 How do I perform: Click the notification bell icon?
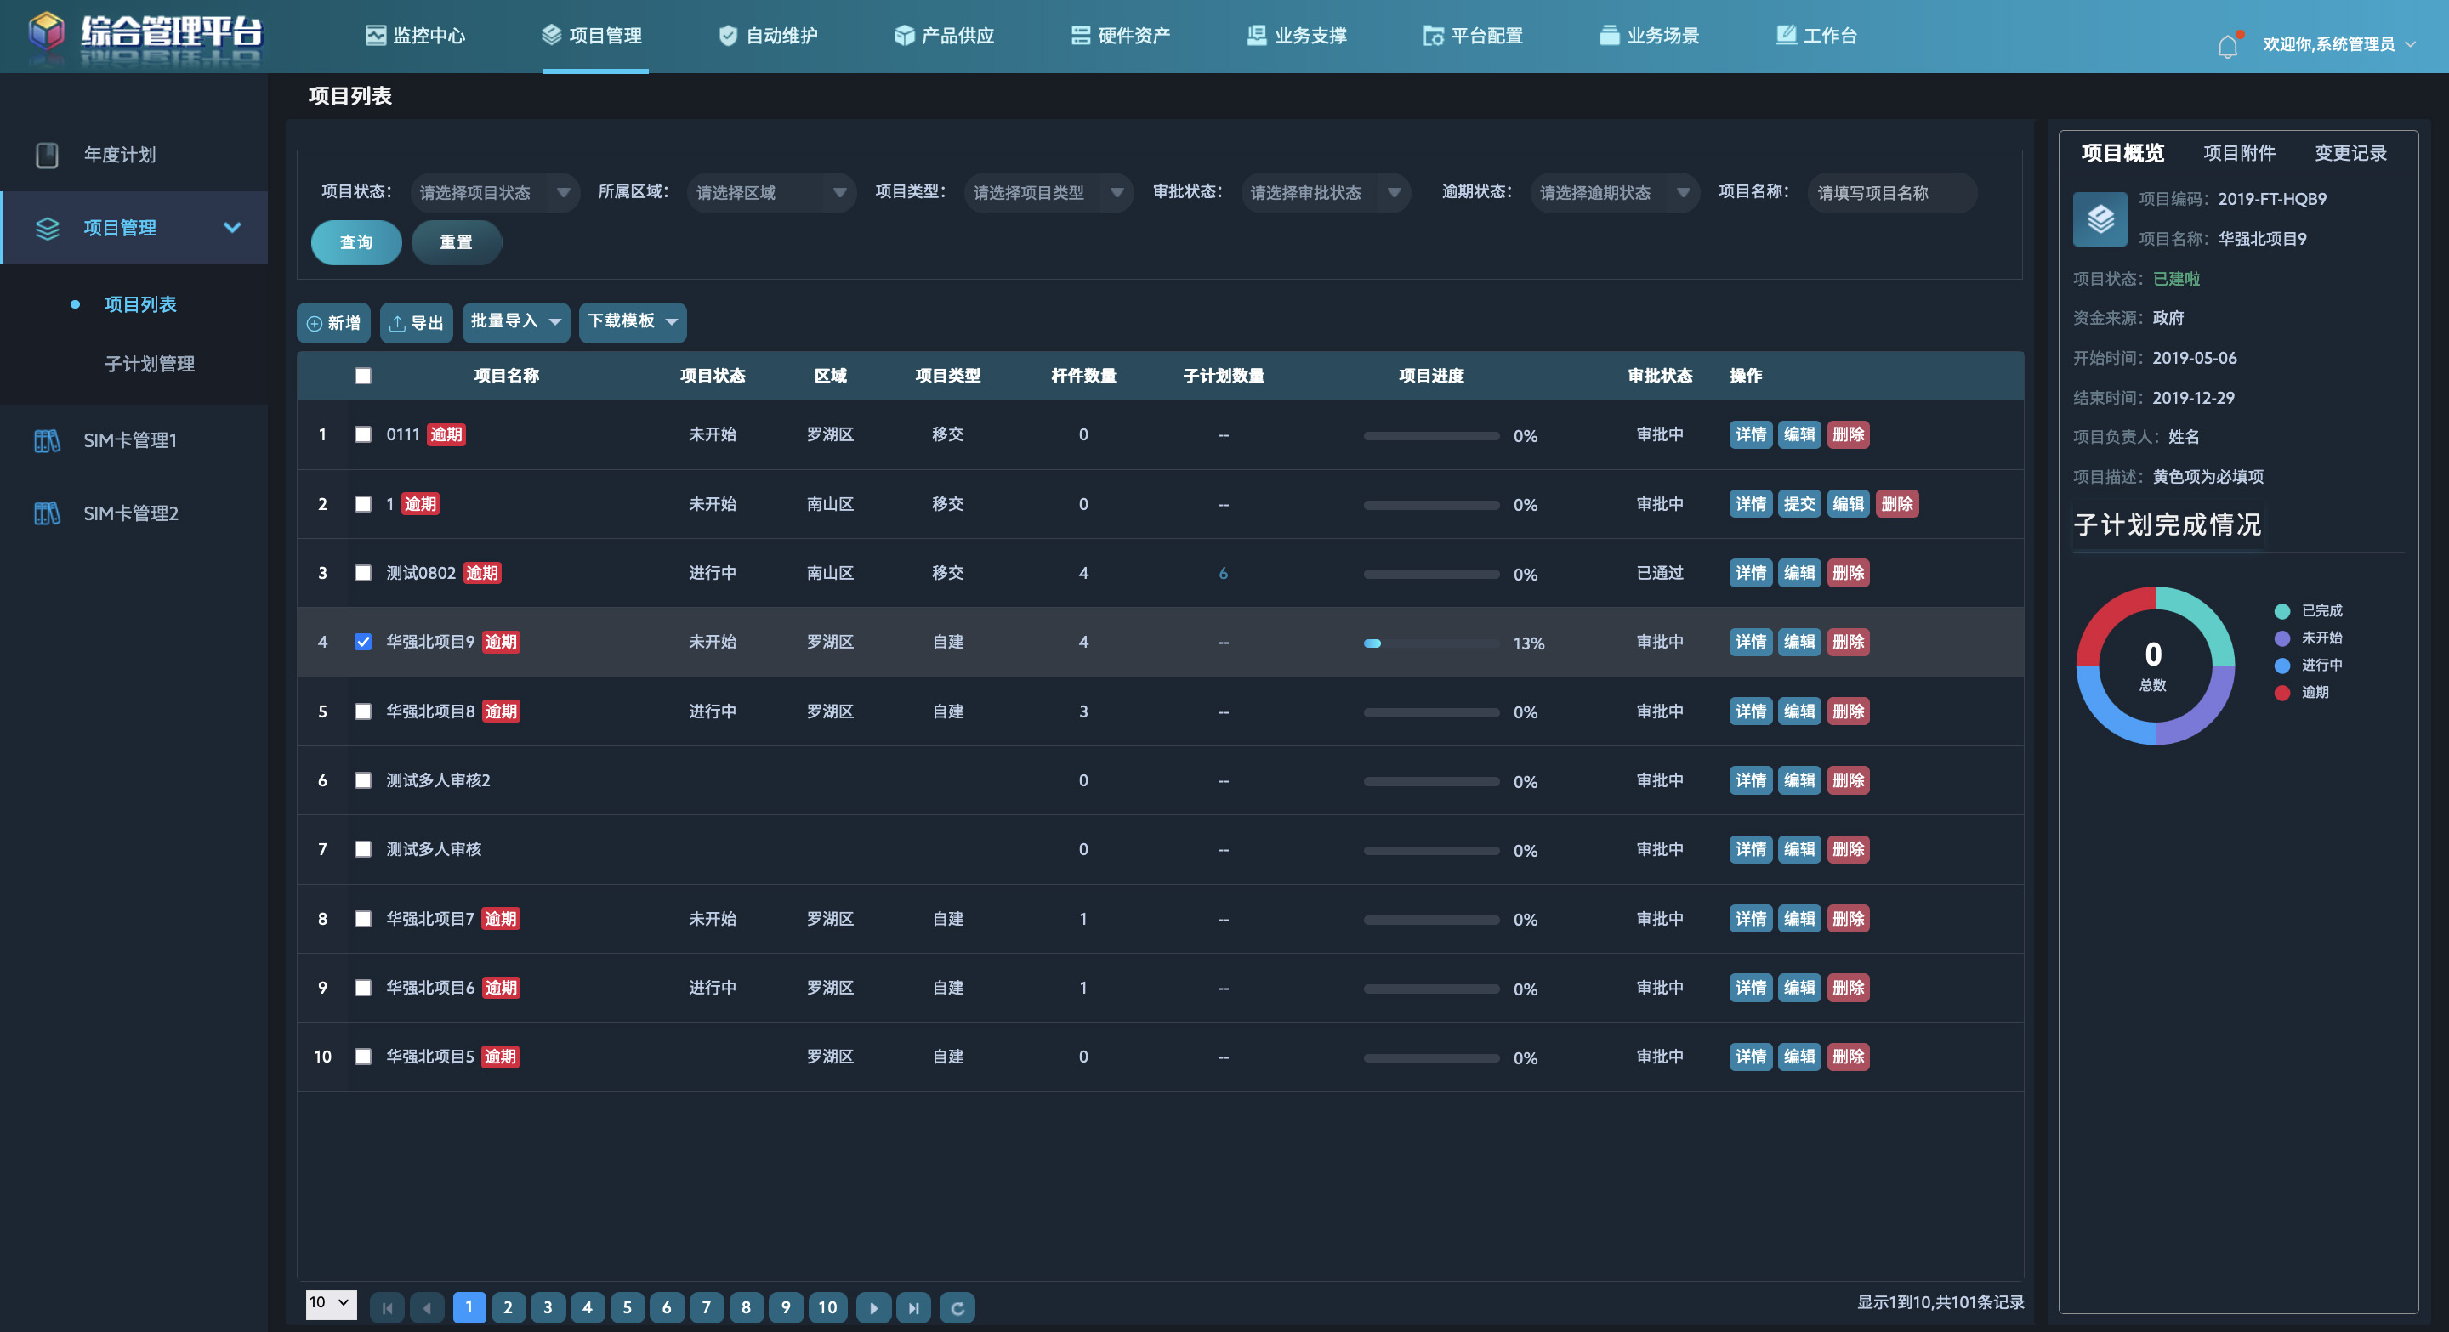point(2228,45)
